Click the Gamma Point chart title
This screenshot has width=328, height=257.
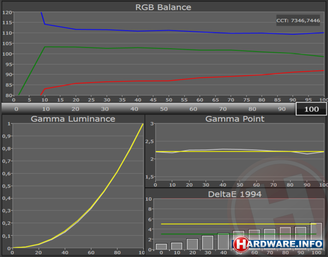[x=235, y=119]
